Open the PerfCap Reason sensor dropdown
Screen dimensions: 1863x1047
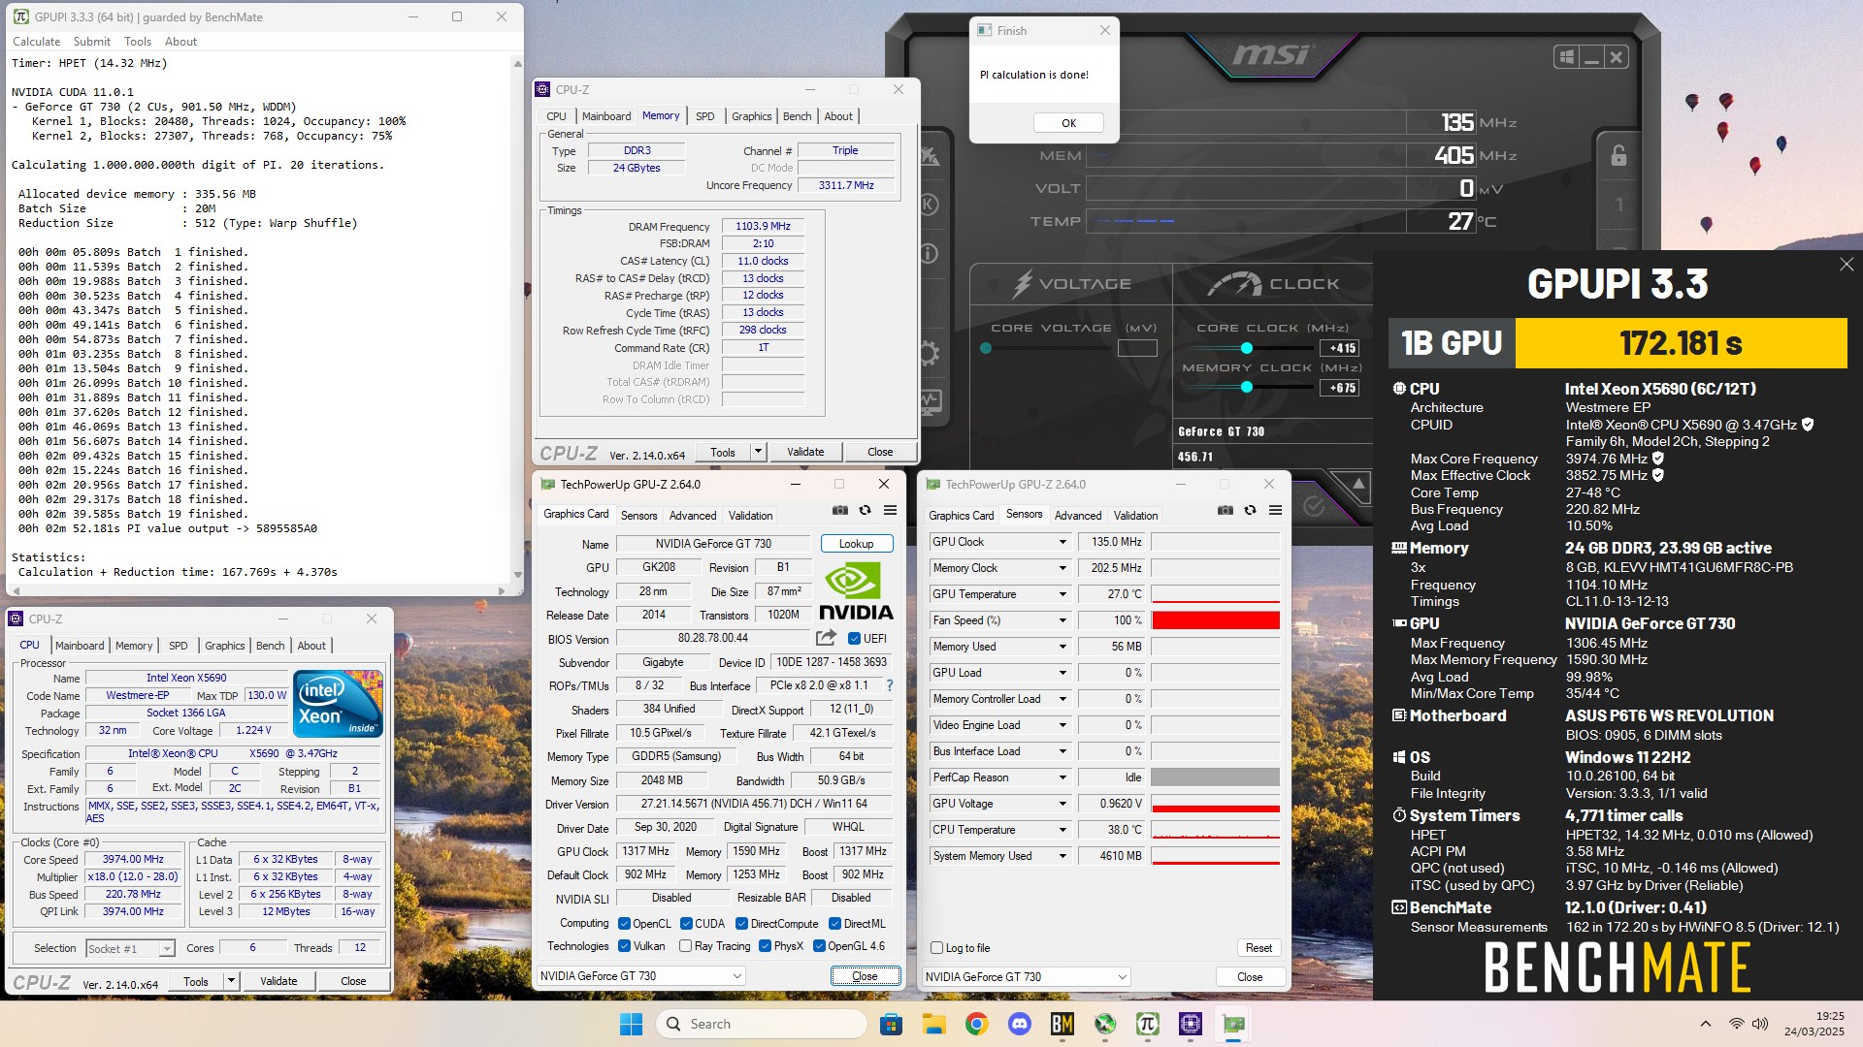[1062, 777]
